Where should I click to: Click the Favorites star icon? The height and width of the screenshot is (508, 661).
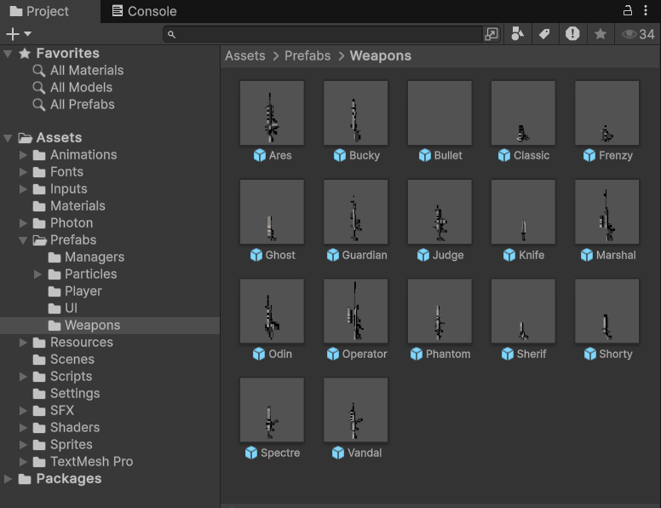[x=25, y=53]
